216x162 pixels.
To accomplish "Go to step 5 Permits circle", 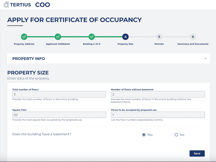I will point(159,37).
